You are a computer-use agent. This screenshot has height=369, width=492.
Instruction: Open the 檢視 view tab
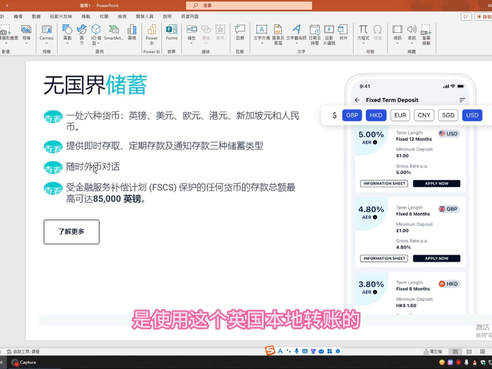click(122, 16)
